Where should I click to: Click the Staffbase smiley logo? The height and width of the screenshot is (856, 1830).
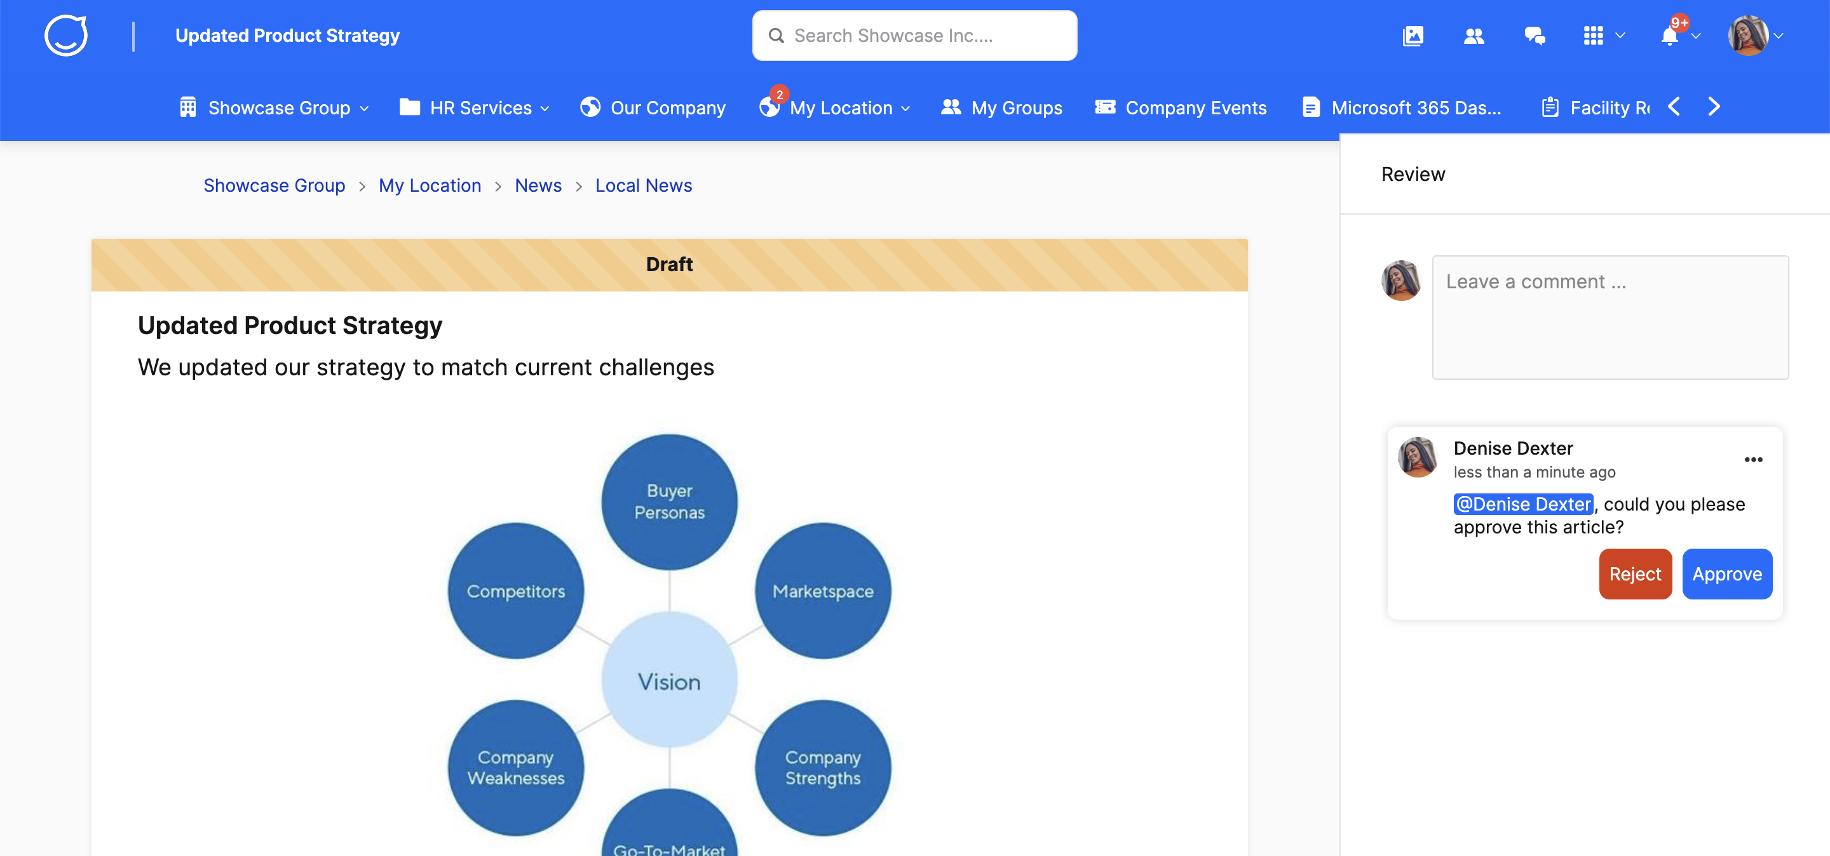click(x=66, y=36)
